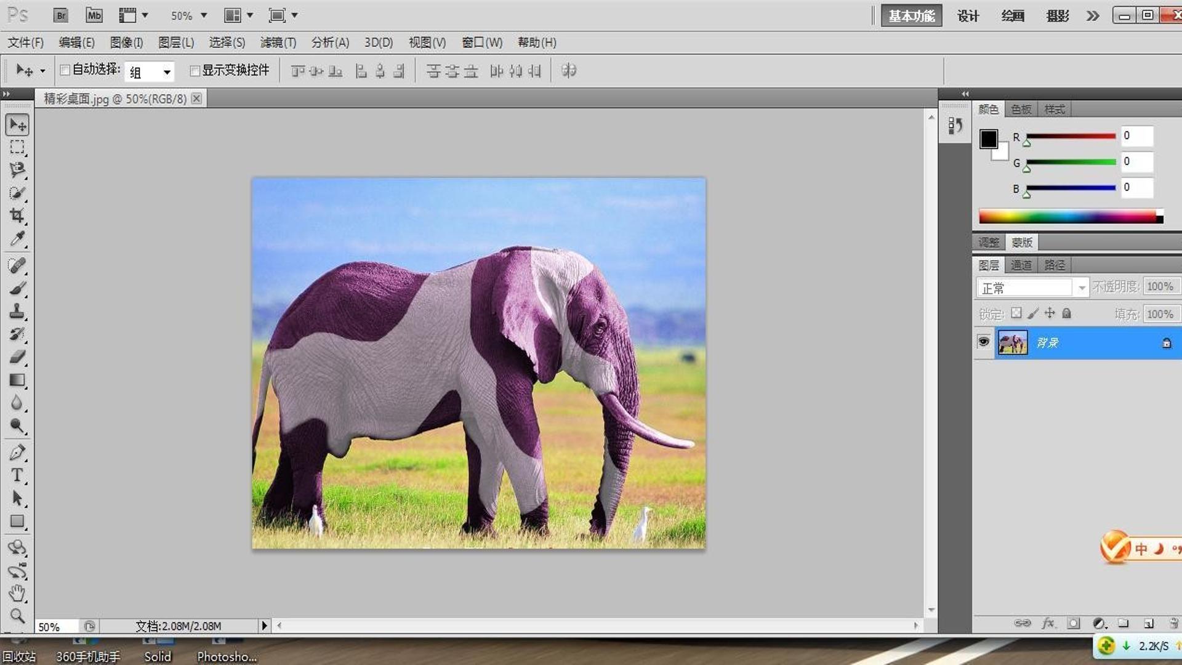Pick a color from the spectrum ramp

[1071, 216]
